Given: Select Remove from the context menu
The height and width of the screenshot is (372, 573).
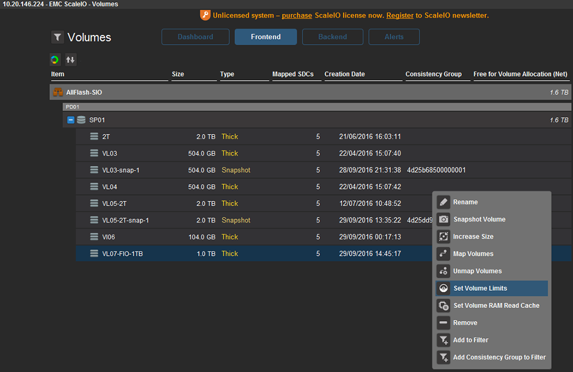Looking at the screenshot, I should point(492,323).
